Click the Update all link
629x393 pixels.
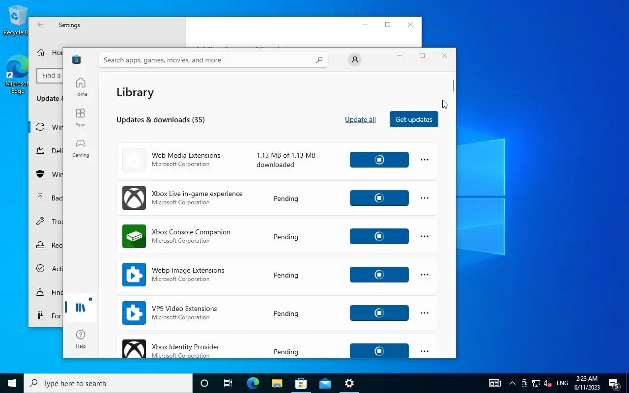(360, 119)
